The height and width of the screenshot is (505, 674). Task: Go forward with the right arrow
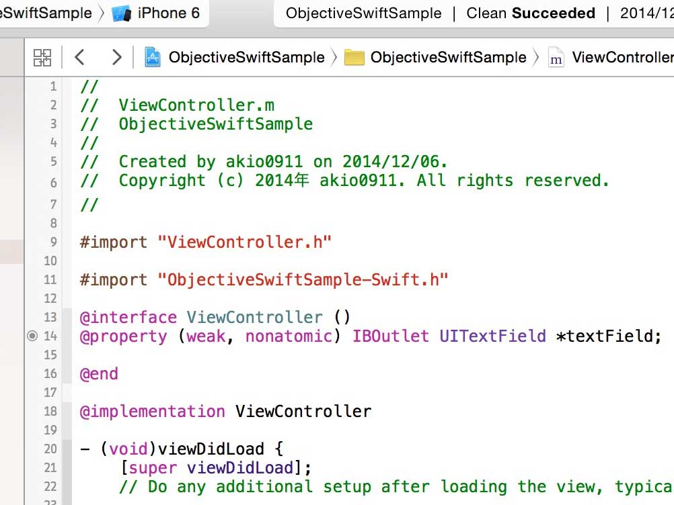[x=116, y=57]
